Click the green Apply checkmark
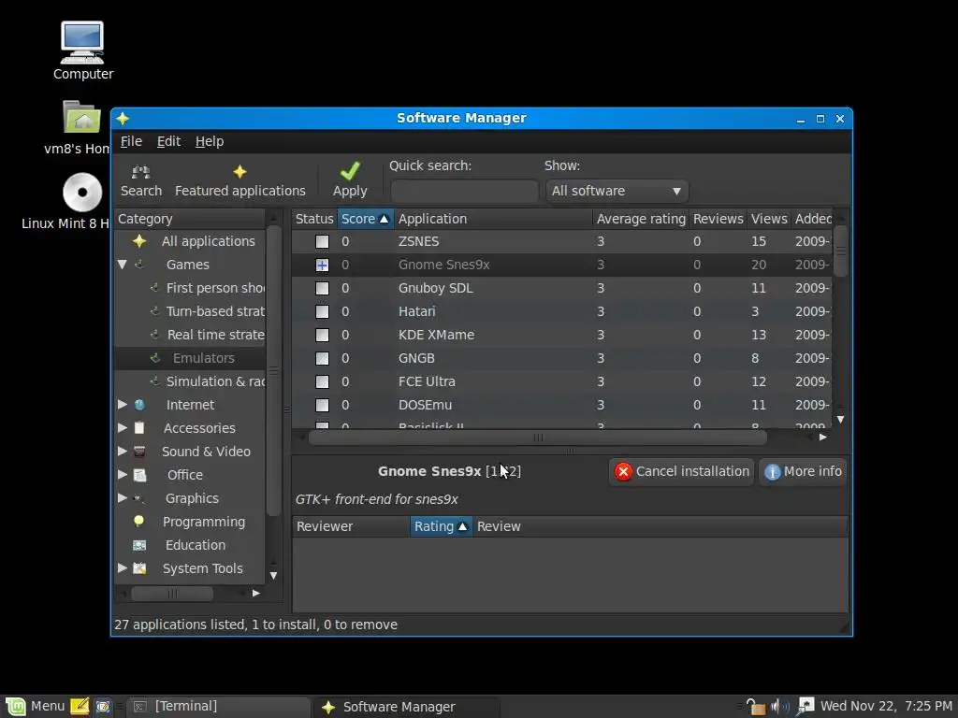Screen dimensions: 958x718 [x=350, y=171]
